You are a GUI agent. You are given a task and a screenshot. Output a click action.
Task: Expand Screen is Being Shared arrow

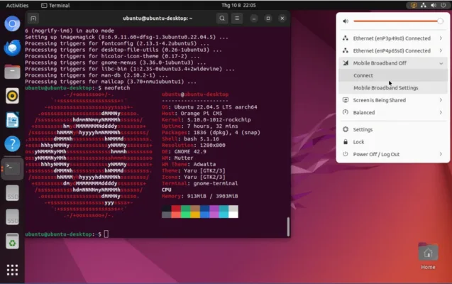pyautogui.click(x=441, y=100)
